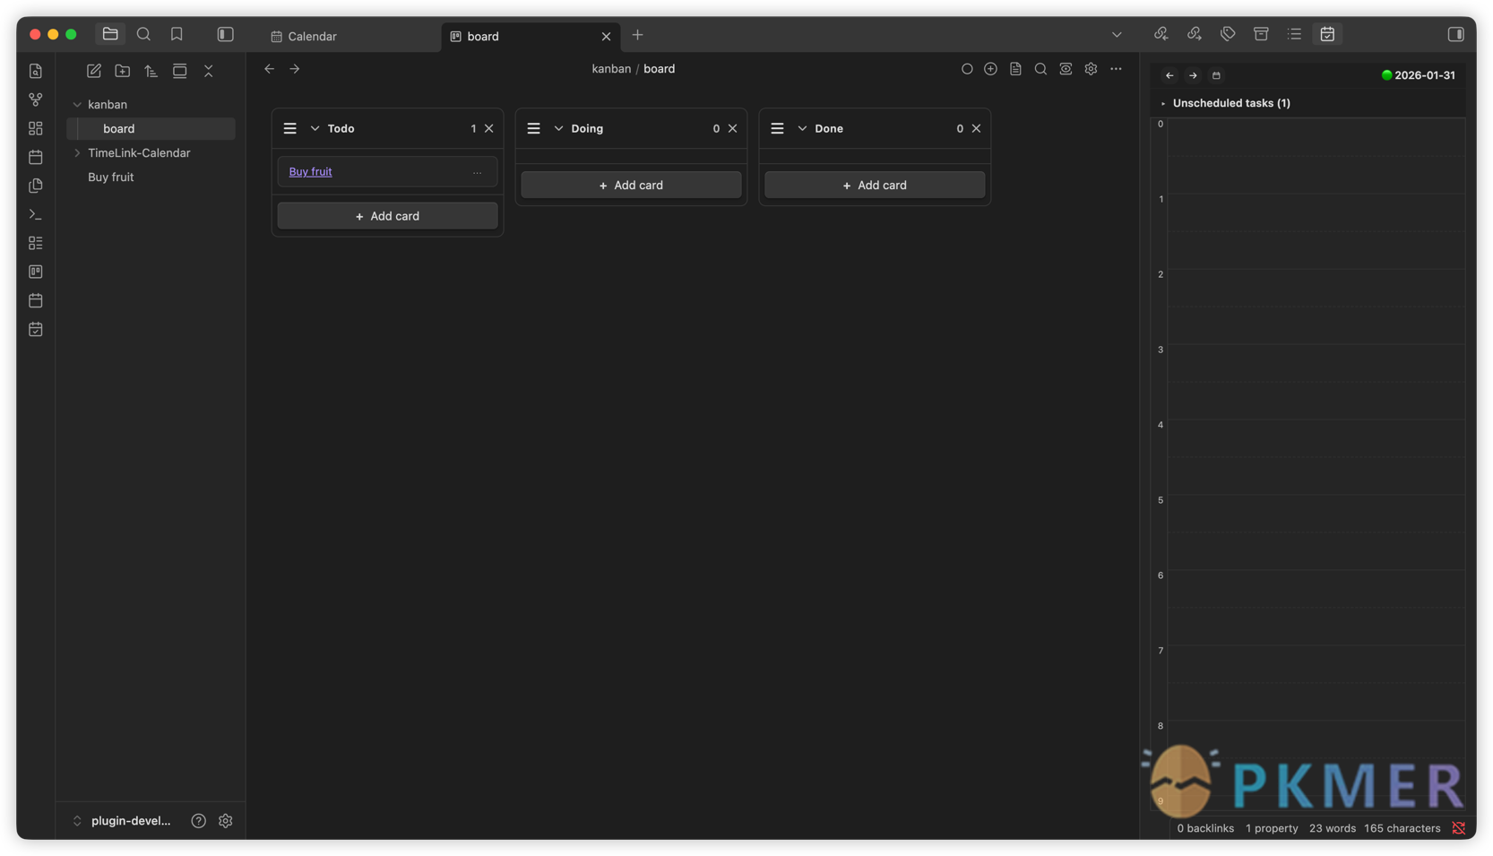Image resolution: width=1493 pixels, height=856 pixels.
Task: Go to previous day in timeline
Action: pos(1169,75)
